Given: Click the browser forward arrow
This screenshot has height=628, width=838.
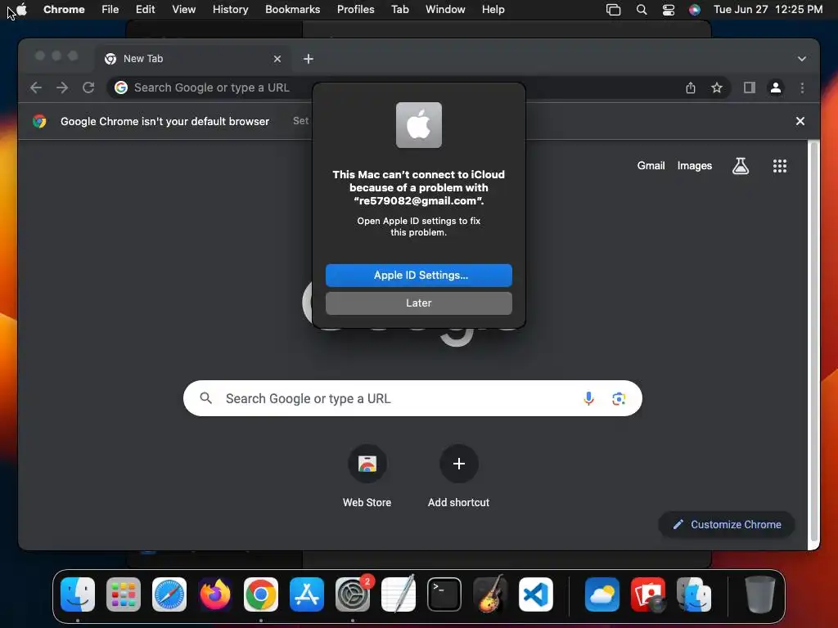Looking at the screenshot, I should 62,87.
